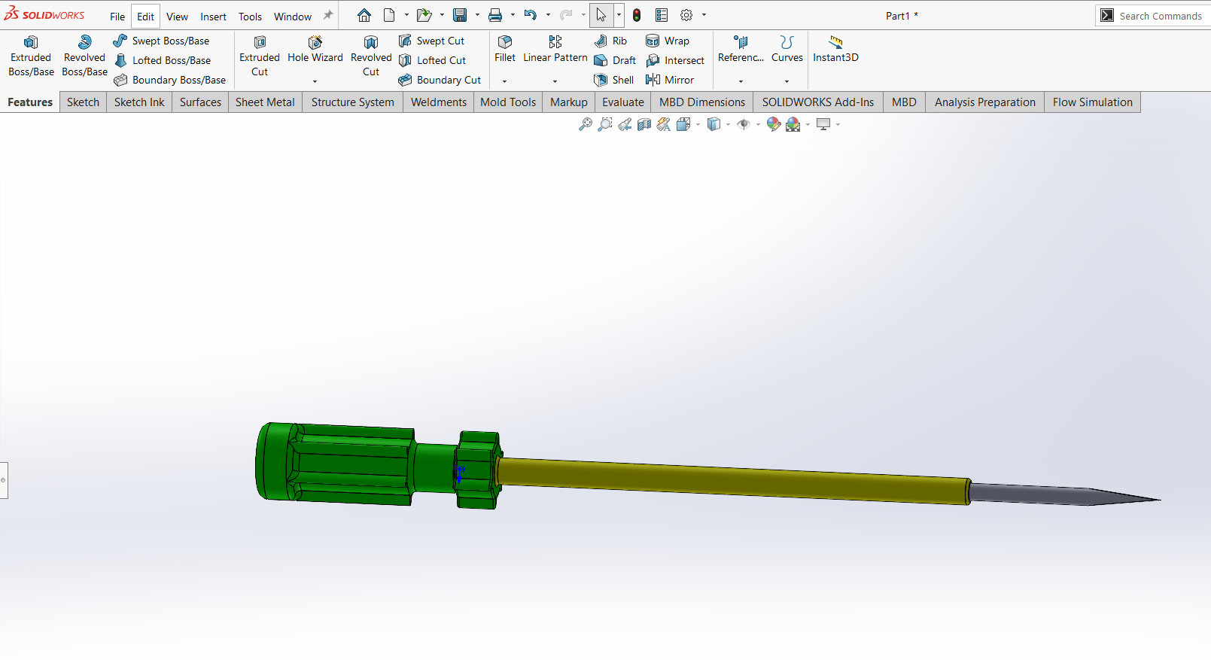1211x660 pixels.
Task: Activate the Extruded Cut tool
Action: click(260, 56)
